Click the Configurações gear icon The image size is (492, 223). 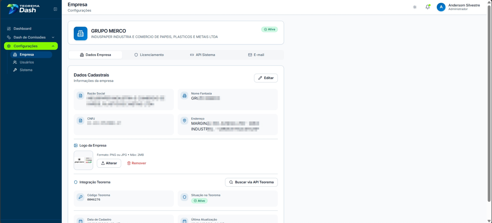click(9, 46)
